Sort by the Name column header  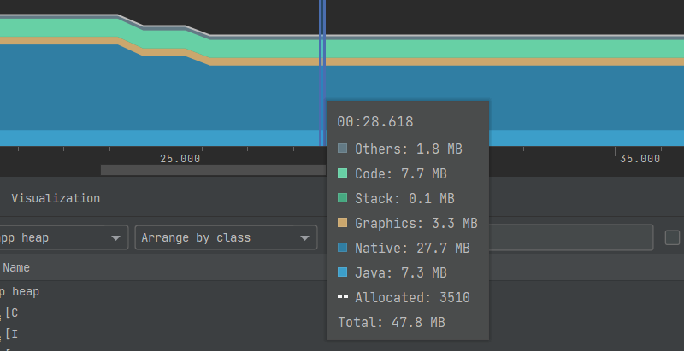pos(16,267)
